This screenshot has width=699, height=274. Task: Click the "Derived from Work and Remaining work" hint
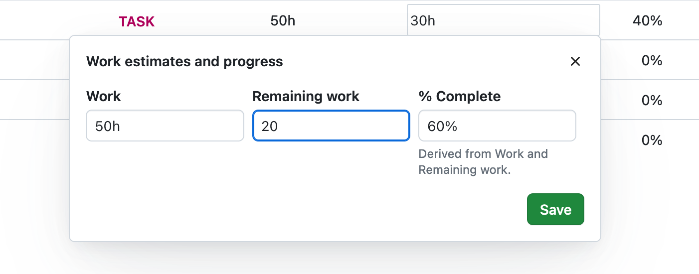[x=483, y=161]
